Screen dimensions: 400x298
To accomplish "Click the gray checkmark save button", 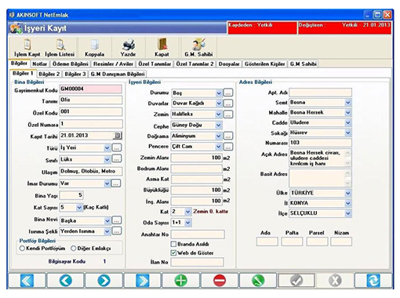I will pyautogui.click(x=296, y=281).
